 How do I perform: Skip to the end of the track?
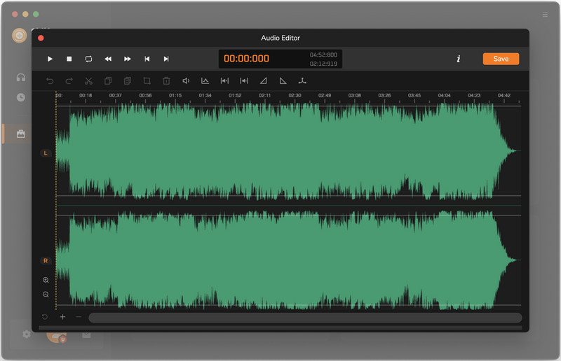(x=166, y=59)
